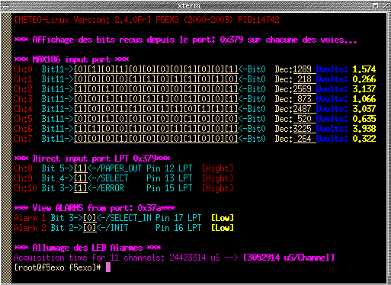Click the /PAPER_OUT signal name

[x=119, y=168]
